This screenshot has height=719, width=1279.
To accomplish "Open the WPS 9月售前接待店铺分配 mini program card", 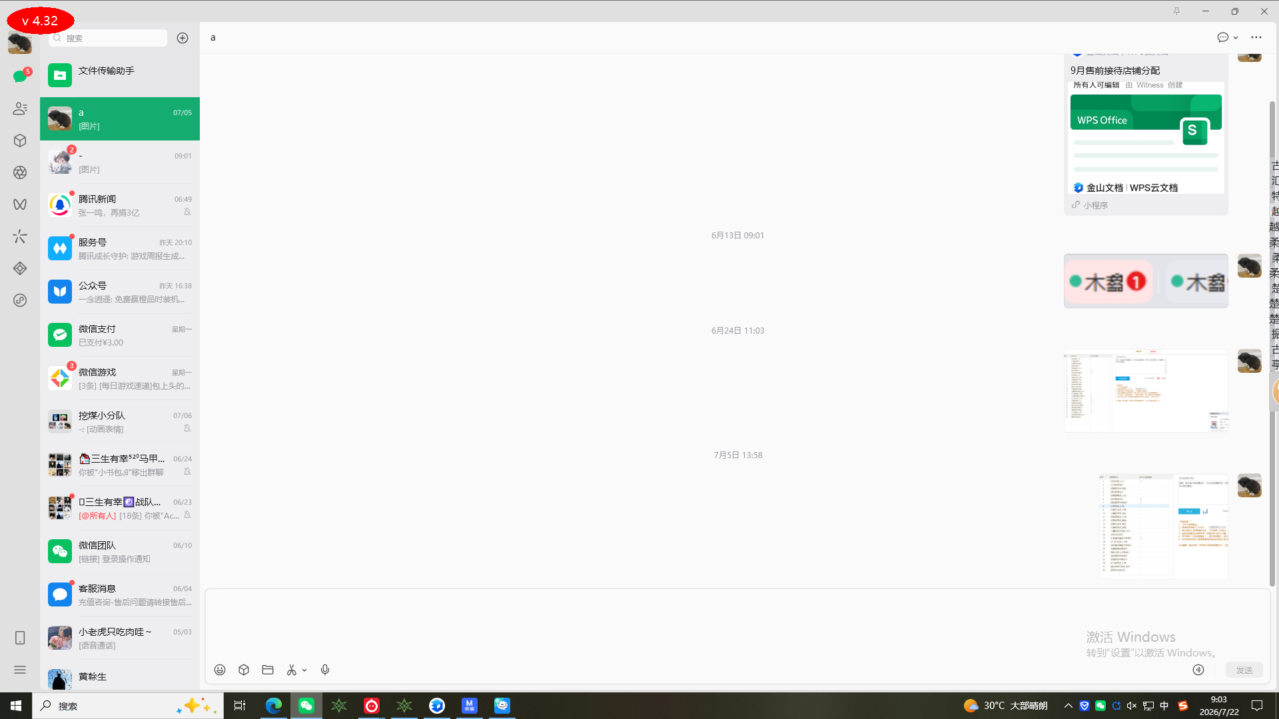I will tap(1146, 133).
